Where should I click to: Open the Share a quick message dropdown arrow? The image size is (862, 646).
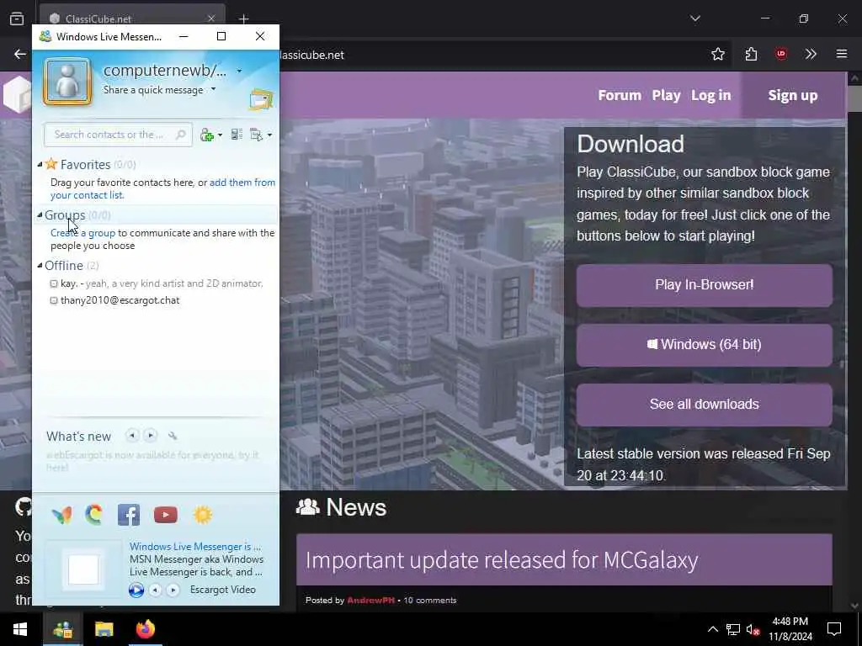click(x=213, y=89)
